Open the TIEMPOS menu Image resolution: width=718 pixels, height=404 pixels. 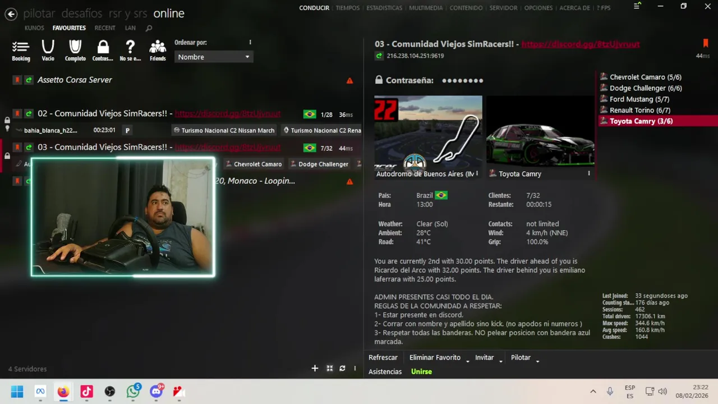click(x=348, y=8)
